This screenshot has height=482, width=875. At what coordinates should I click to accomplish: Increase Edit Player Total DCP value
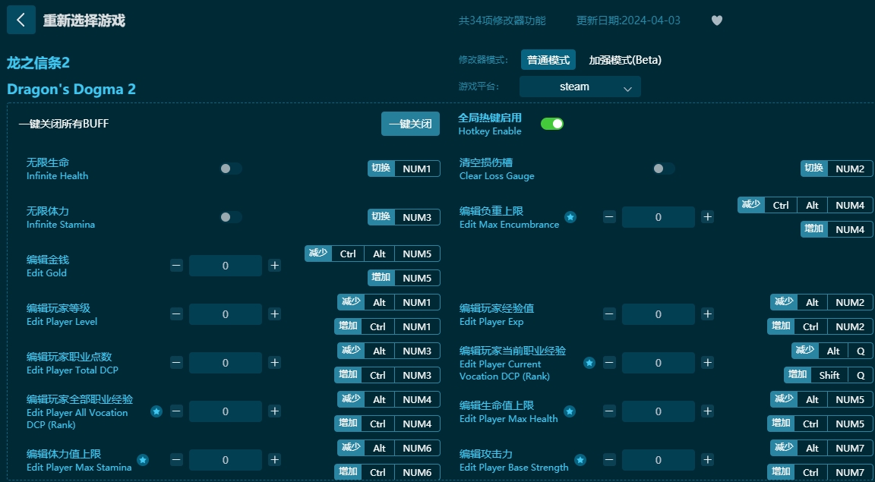275,363
